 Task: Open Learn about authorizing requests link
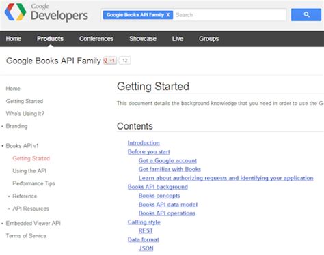click(x=226, y=178)
